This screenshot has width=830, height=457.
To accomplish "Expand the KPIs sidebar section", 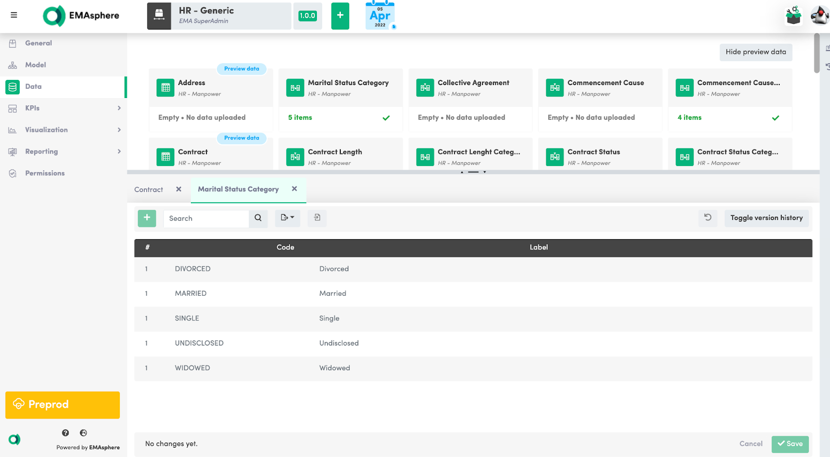I will pyautogui.click(x=119, y=108).
